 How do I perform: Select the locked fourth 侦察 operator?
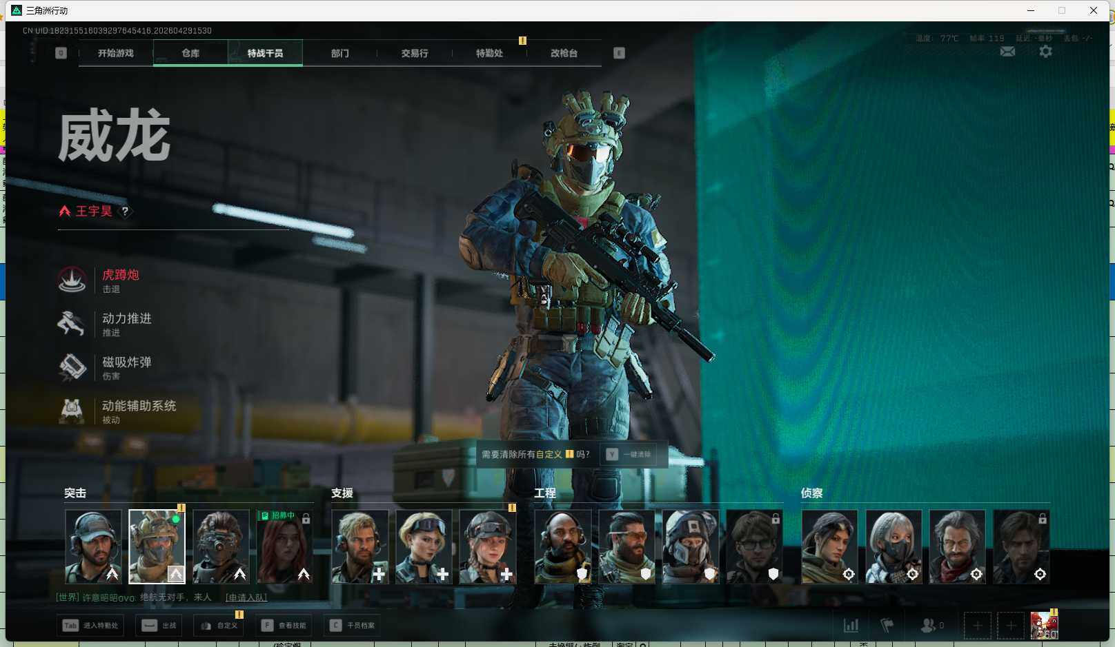[1021, 546]
